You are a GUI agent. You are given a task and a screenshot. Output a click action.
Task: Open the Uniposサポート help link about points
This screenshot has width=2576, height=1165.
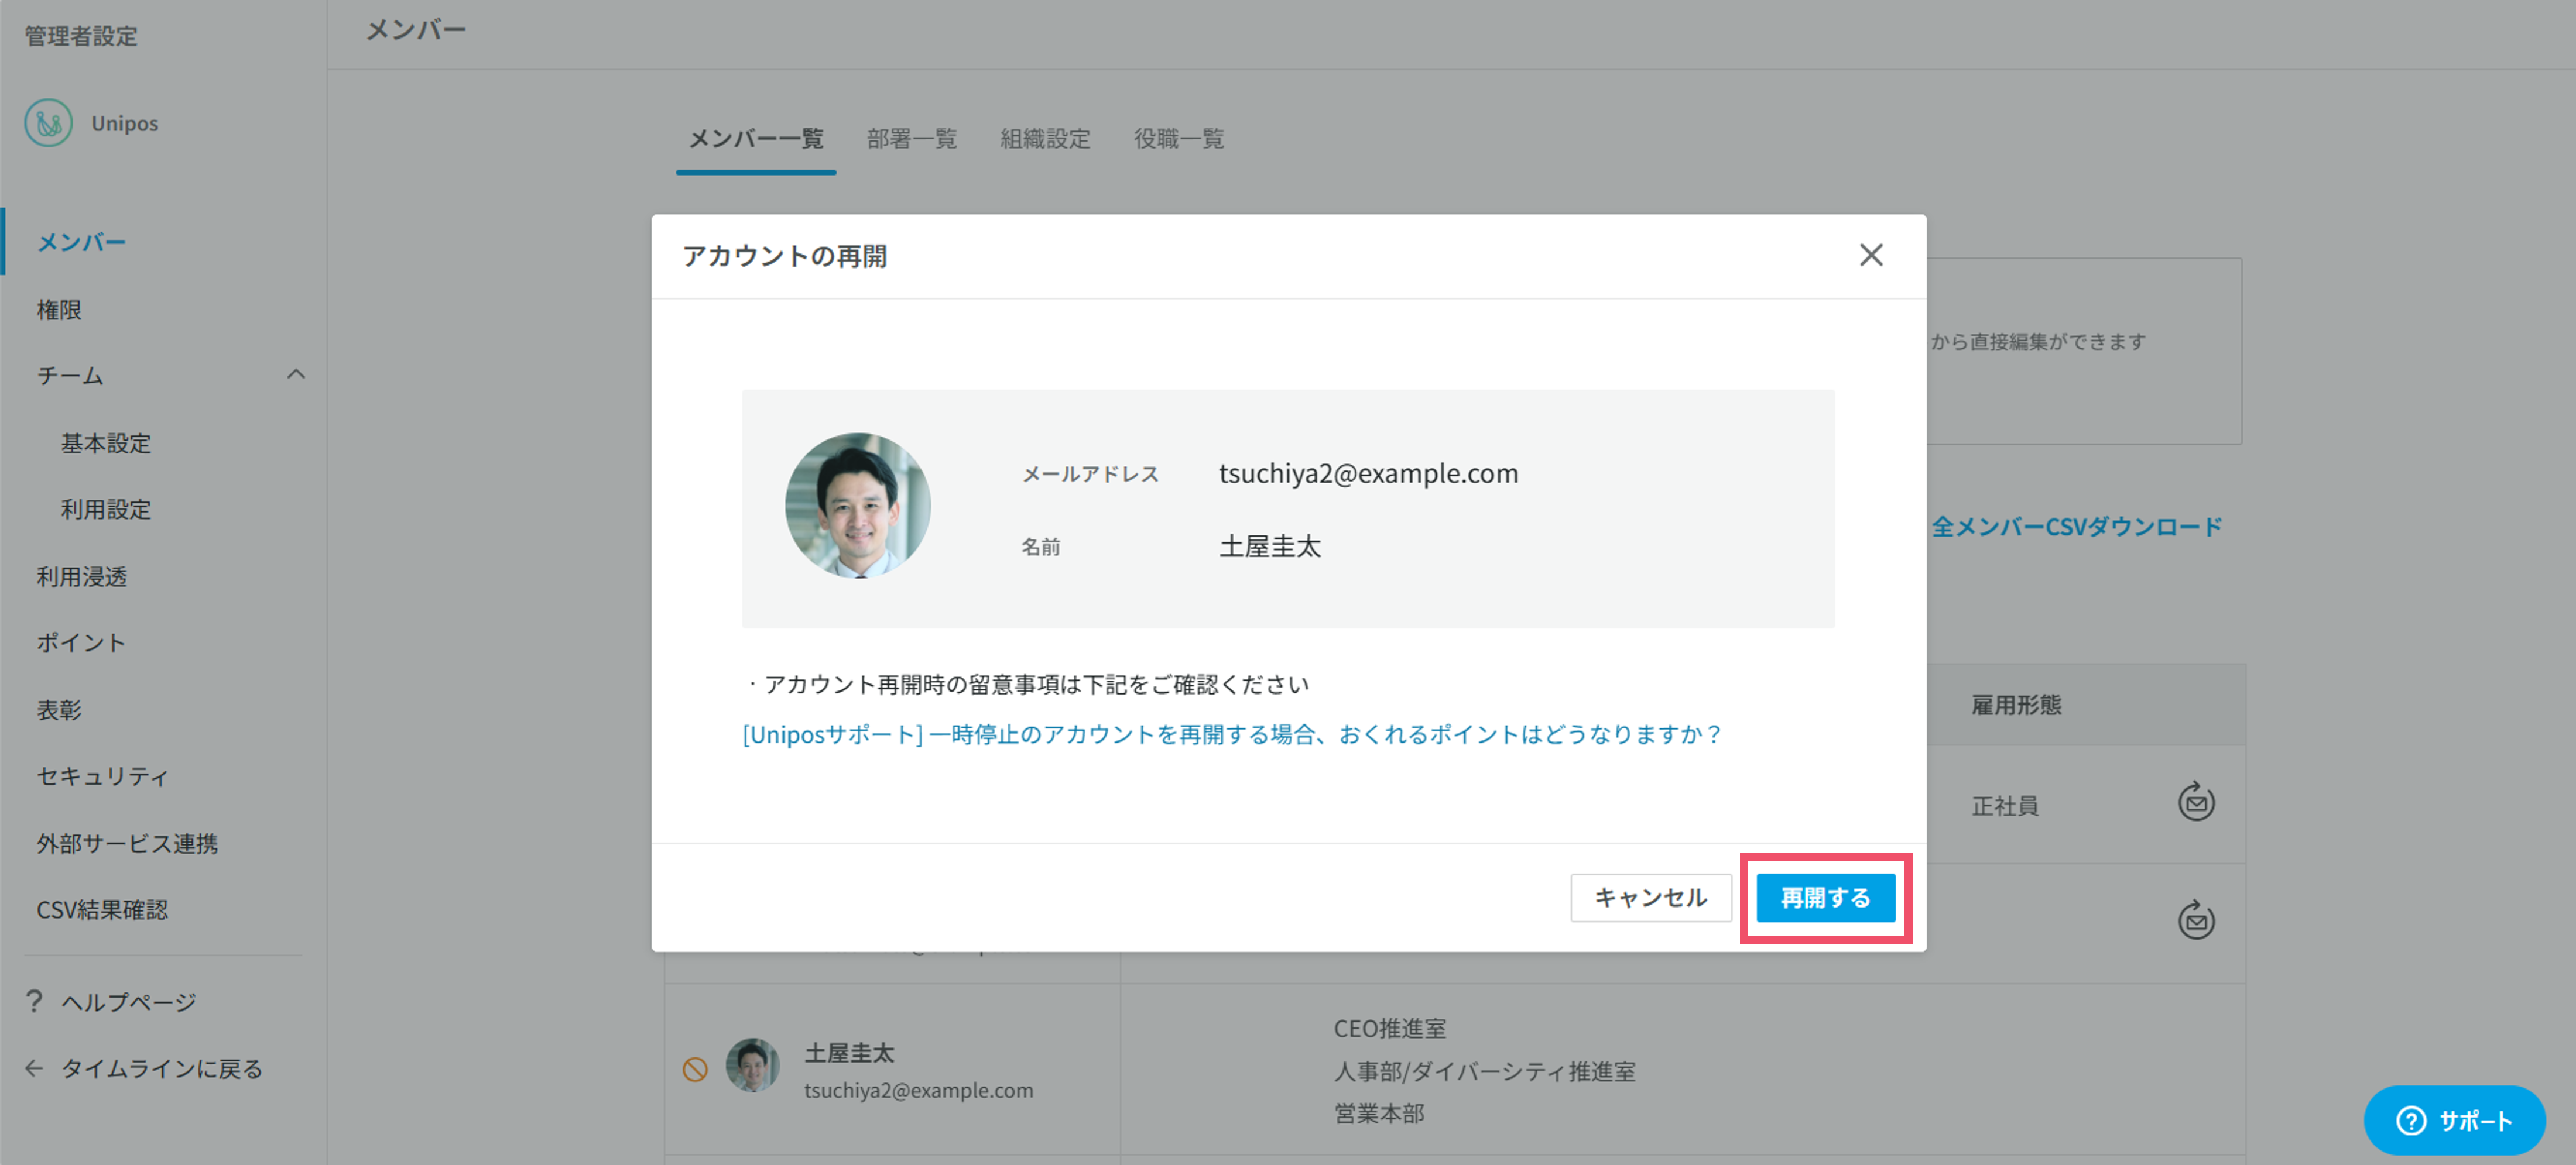pos(1231,734)
